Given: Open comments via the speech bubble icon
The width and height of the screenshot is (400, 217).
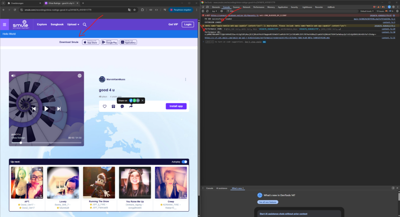Looking at the screenshot, I should [x=122, y=106].
